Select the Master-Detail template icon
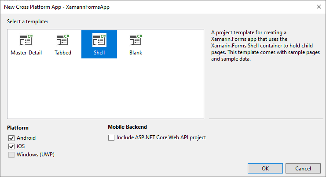This screenshot has height=177, width=326. [26, 40]
